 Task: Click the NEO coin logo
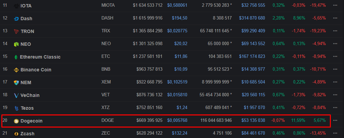click(16, 44)
